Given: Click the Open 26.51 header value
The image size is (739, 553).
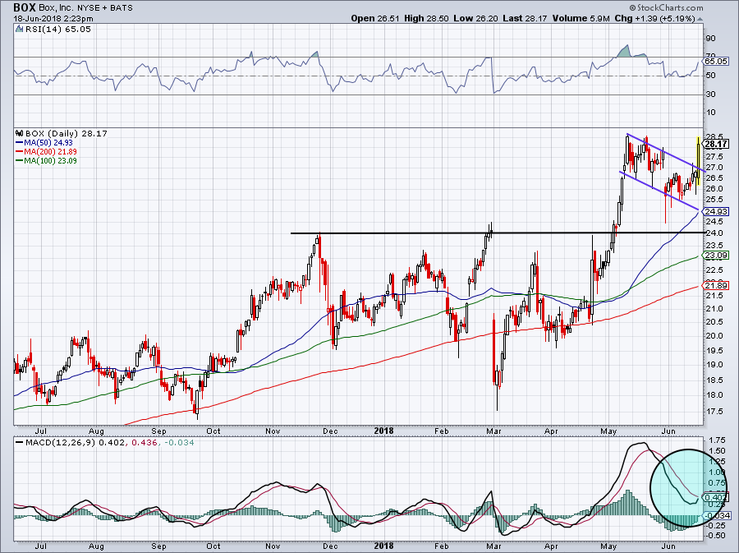Looking at the screenshot, I should point(375,18).
